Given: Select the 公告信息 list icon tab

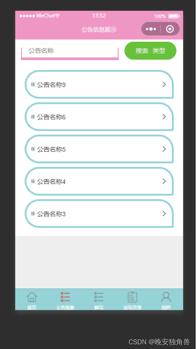Looking at the screenshot, I should click(65, 297).
